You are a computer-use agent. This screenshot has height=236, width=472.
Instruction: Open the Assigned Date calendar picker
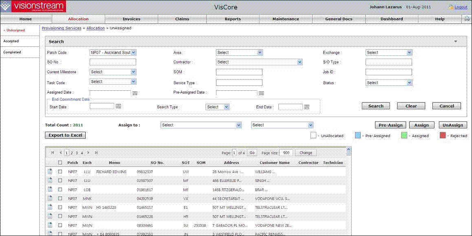pyautogui.click(x=135, y=93)
